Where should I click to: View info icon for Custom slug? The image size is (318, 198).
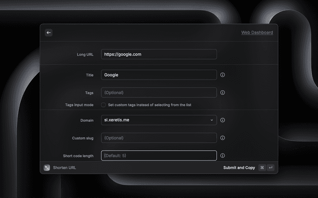pos(223,138)
